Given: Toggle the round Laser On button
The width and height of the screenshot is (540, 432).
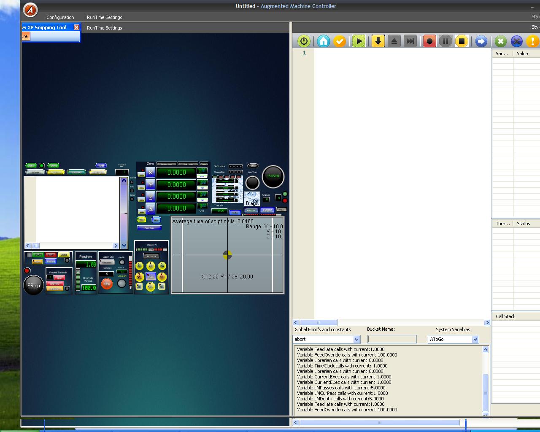Looking at the screenshot, I should [121, 283].
